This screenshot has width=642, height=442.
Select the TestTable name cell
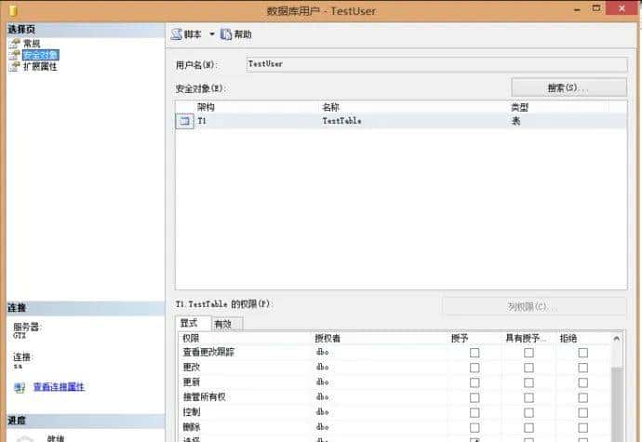[x=341, y=121]
